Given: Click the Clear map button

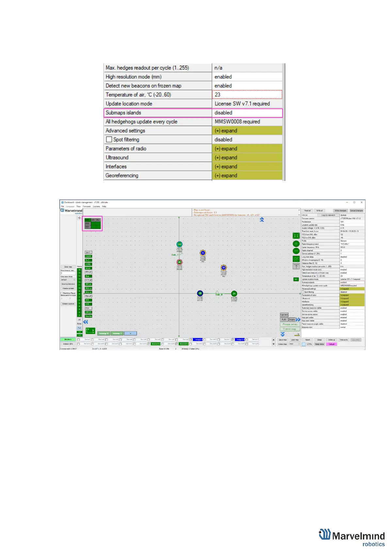Looking at the screenshot, I should coord(68,267).
